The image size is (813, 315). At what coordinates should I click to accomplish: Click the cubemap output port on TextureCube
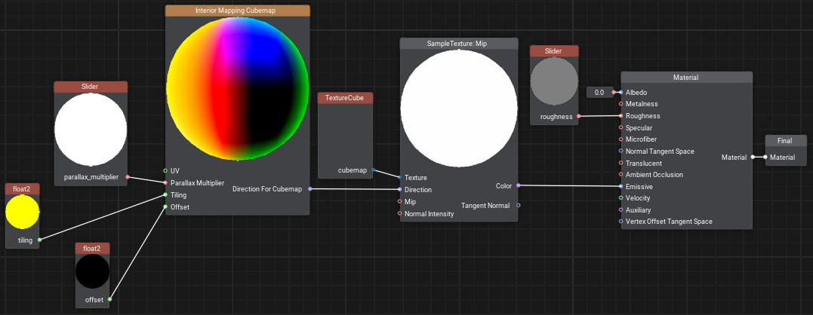pos(374,170)
